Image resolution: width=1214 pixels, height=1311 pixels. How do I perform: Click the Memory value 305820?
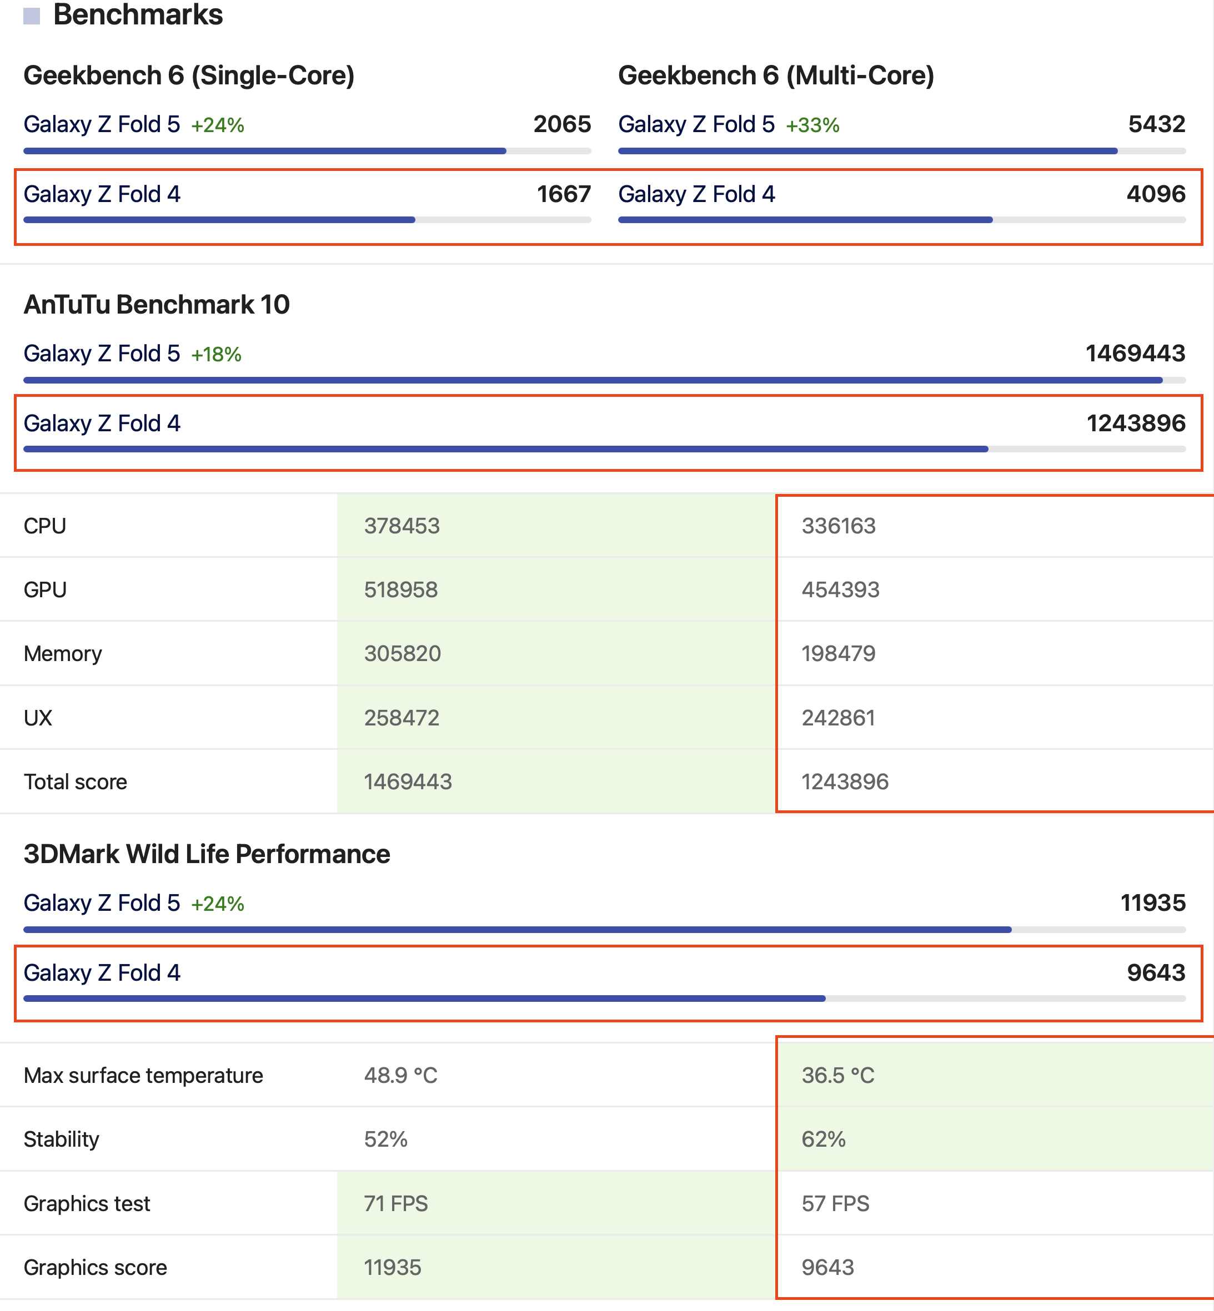click(403, 653)
